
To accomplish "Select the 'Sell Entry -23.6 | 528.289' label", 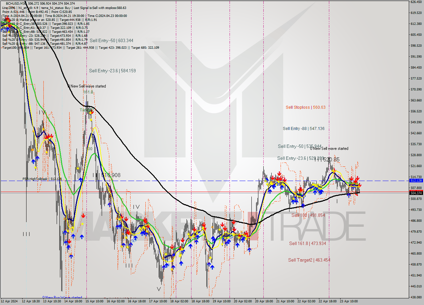I will [x=301, y=158].
